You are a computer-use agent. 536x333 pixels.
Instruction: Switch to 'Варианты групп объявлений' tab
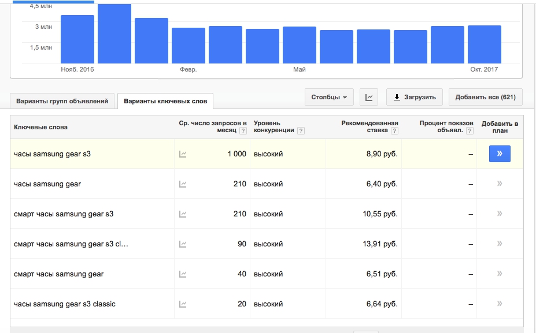tap(62, 101)
